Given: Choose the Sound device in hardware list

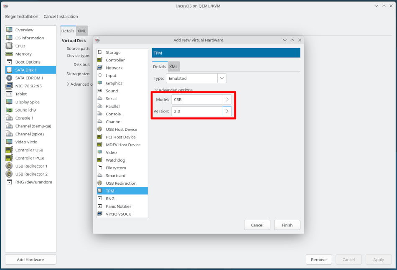Looking at the screenshot, I should coord(112,91).
